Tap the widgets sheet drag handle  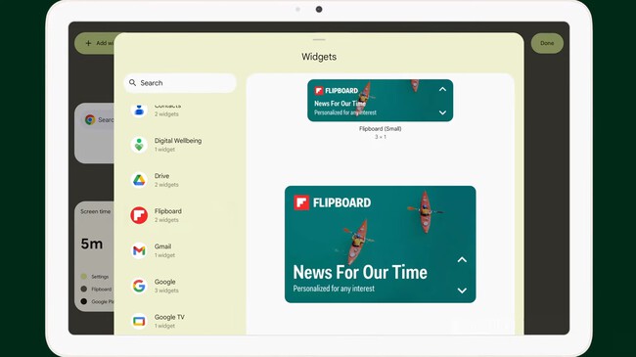point(319,40)
